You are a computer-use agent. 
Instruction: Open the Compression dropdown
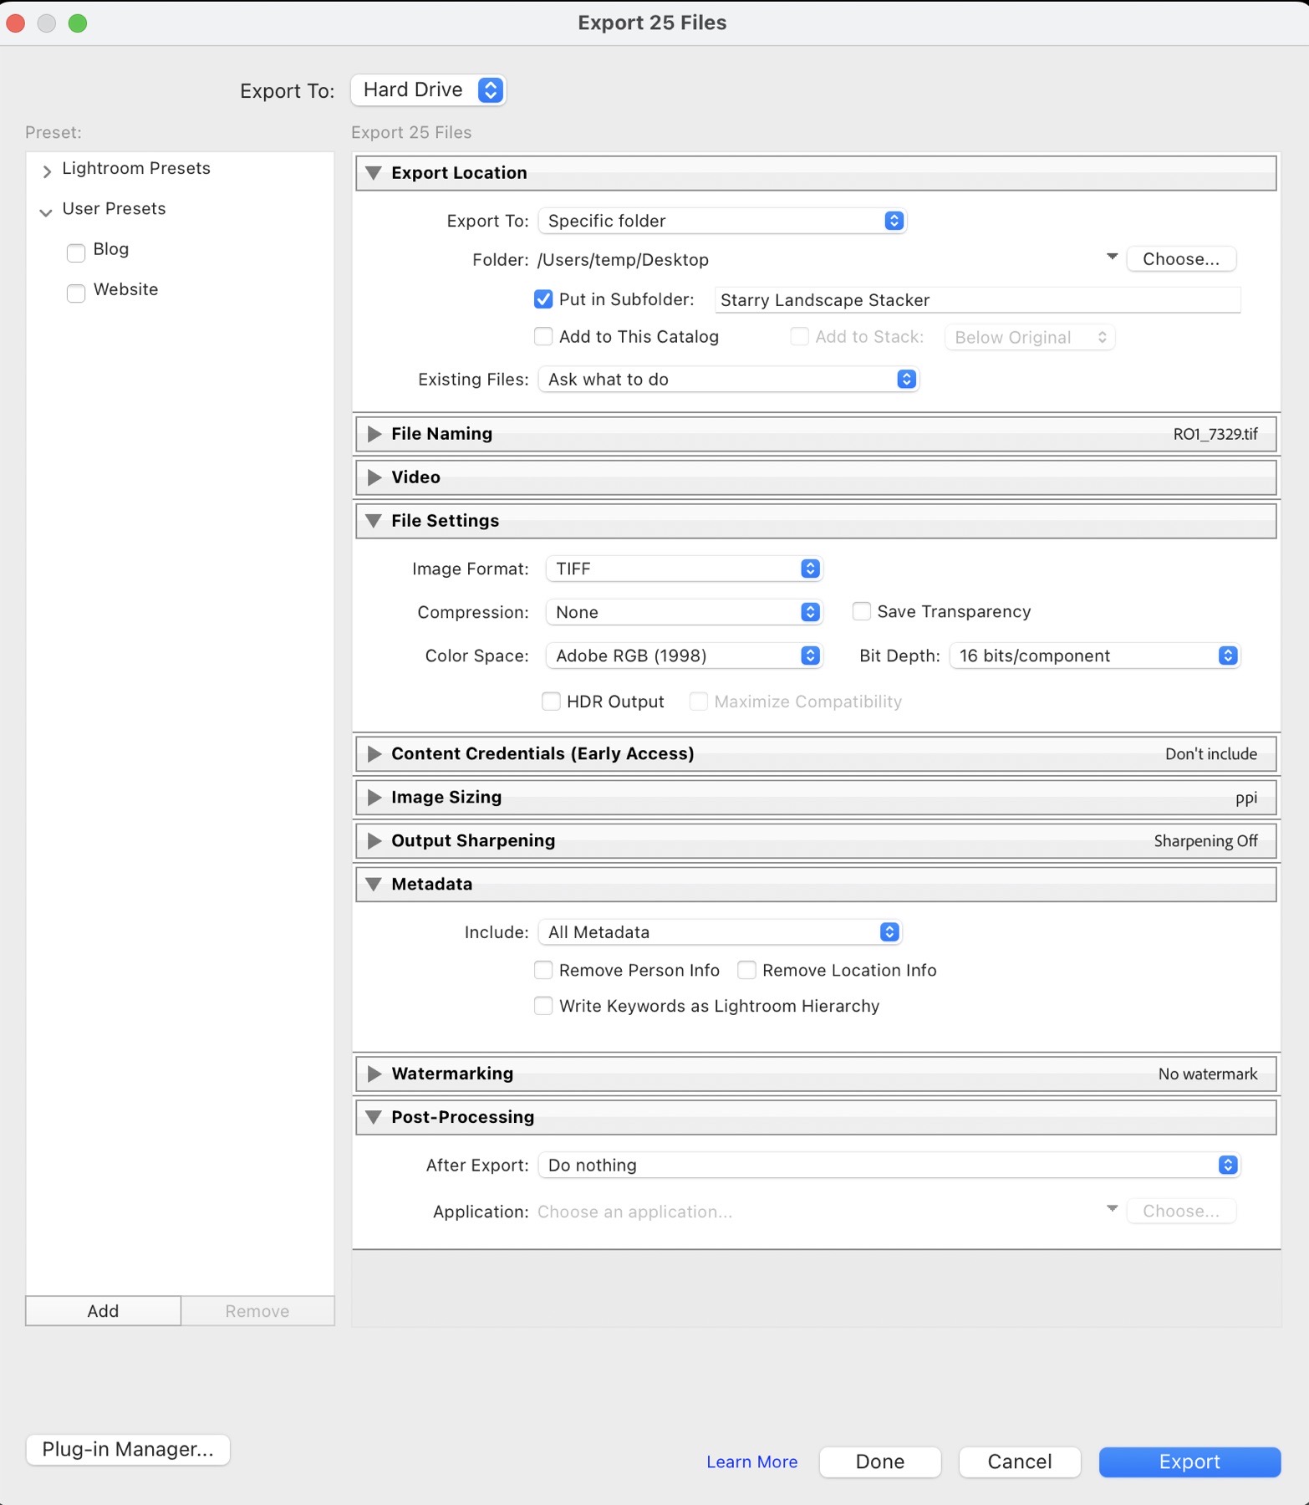coord(684,612)
